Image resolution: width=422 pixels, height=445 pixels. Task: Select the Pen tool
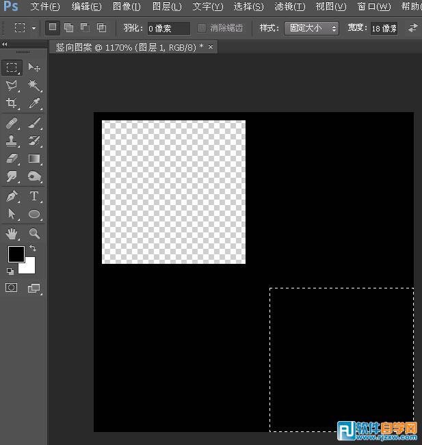(x=12, y=196)
